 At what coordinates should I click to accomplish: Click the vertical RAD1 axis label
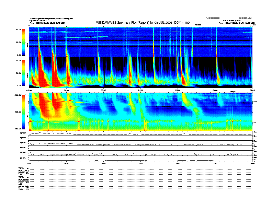tap(27, 75)
